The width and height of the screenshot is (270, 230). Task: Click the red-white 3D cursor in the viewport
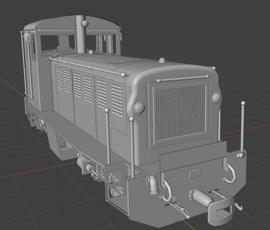pos(58,57)
